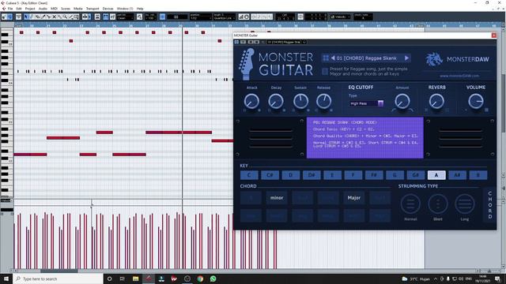Screen dimensions: 506x284
Task: Go to next Monster Guitar preset
Action: (406, 58)
